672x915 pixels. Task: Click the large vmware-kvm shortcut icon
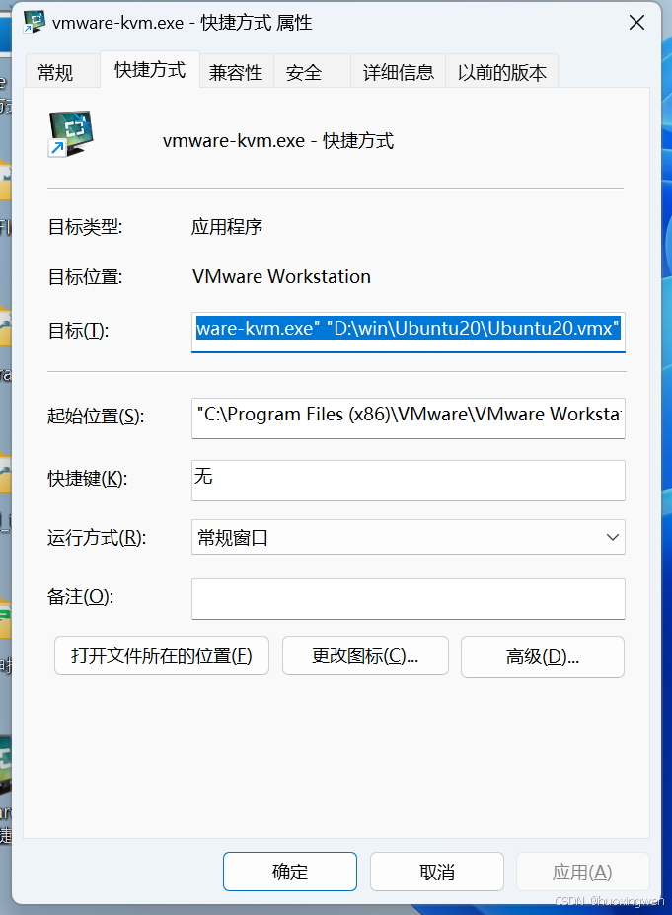coord(71,133)
